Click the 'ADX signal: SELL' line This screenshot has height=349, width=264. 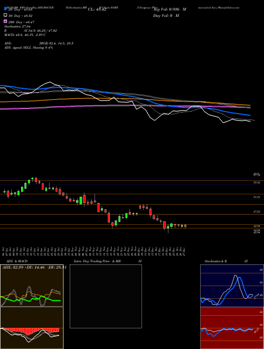tap(29, 48)
